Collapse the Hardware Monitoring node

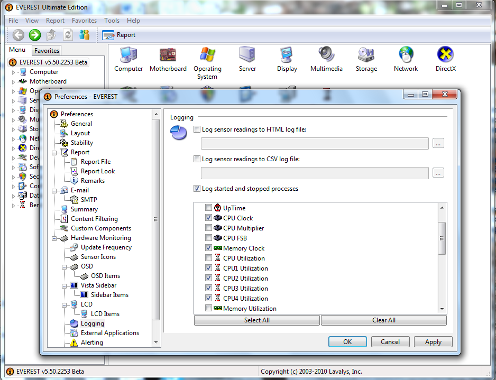(54, 238)
